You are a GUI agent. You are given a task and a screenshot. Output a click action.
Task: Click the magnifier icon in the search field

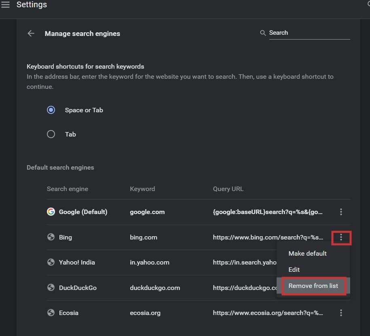click(x=263, y=33)
